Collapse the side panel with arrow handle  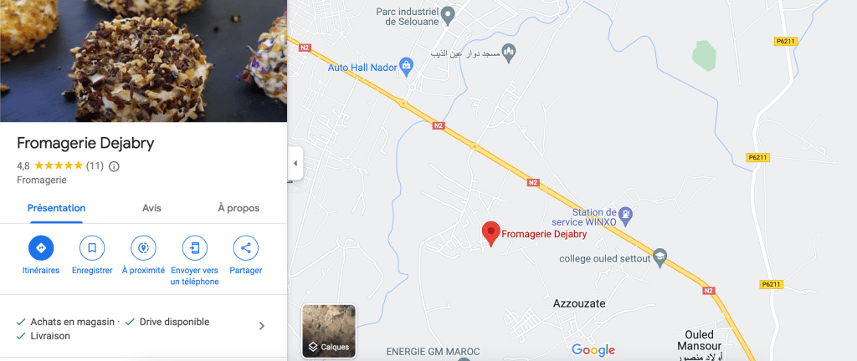click(x=295, y=163)
